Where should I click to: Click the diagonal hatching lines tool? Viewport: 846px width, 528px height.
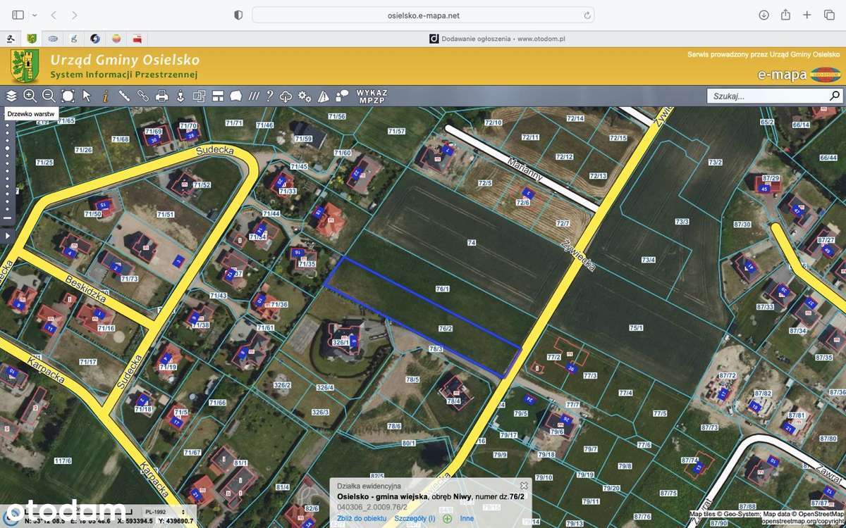[254, 96]
